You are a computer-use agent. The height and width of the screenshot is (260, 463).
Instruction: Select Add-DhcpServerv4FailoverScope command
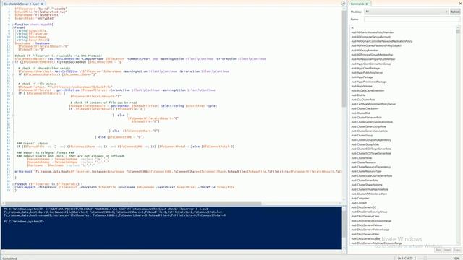click(x=370, y=230)
